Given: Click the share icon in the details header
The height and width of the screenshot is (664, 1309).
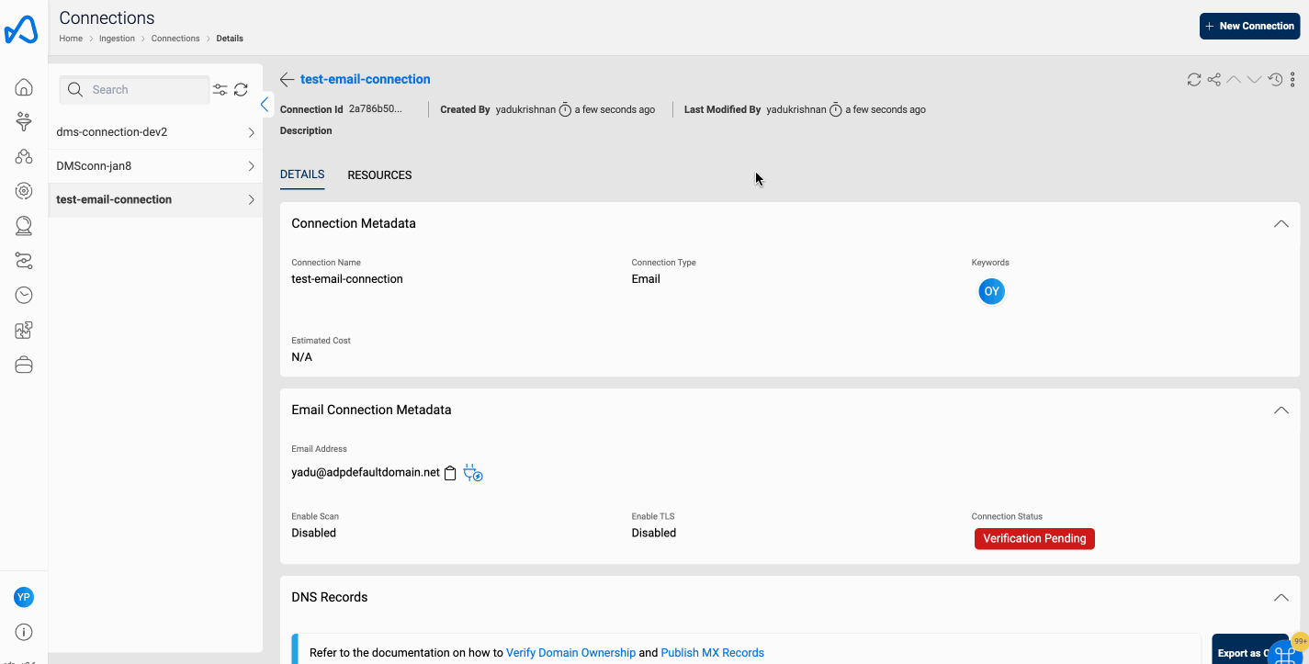Looking at the screenshot, I should pos(1214,80).
